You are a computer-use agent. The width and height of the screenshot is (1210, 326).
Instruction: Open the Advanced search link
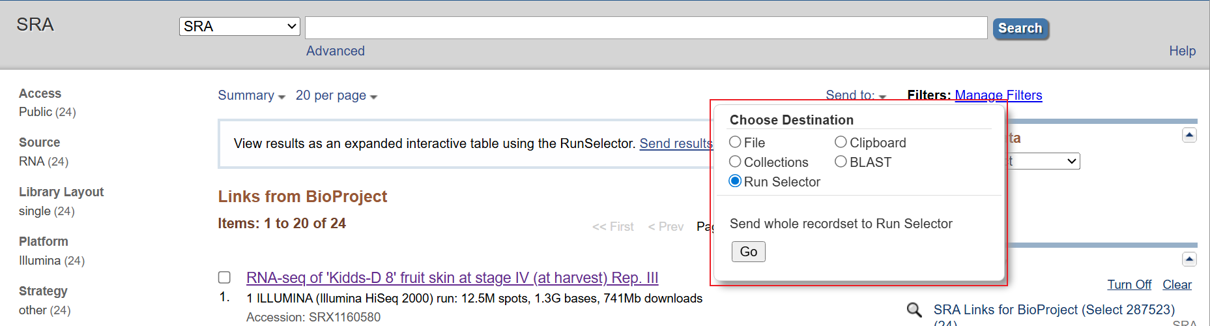point(336,51)
